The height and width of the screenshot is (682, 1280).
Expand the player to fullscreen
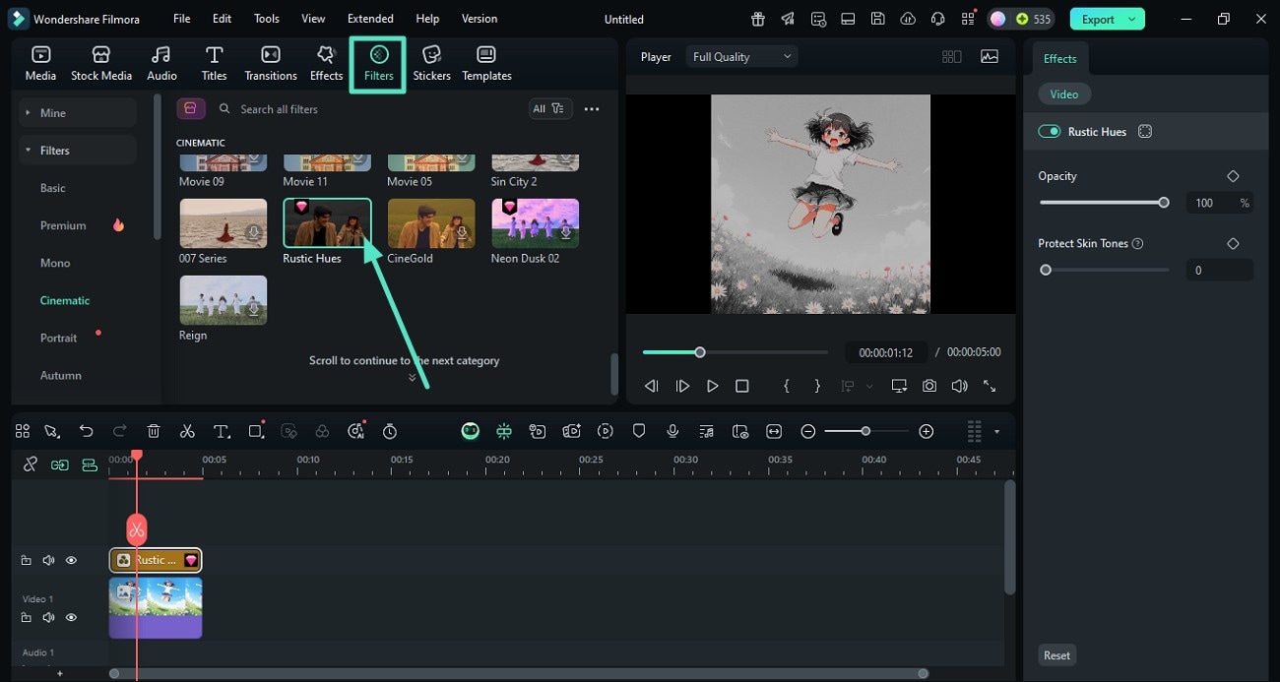(990, 387)
